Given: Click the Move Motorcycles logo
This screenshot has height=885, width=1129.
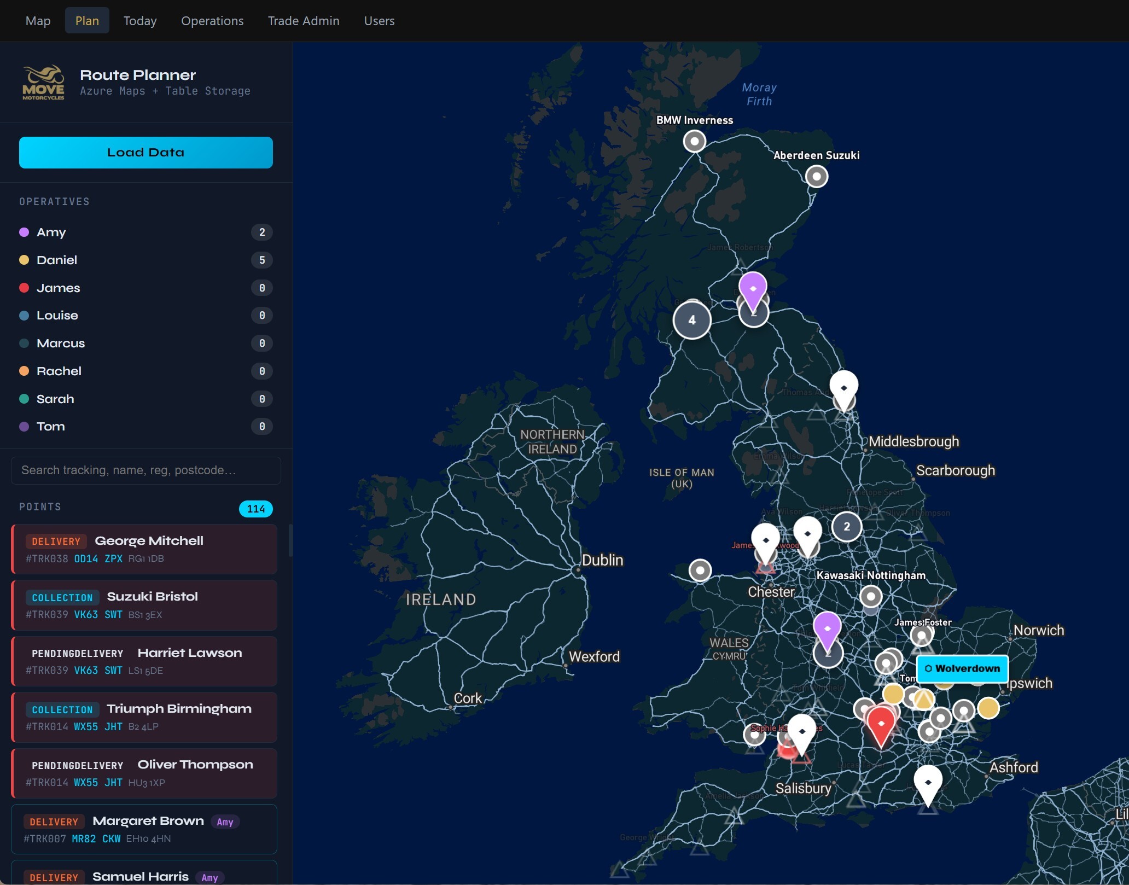Looking at the screenshot, I should pyautogui.click(x=43, y=83).
